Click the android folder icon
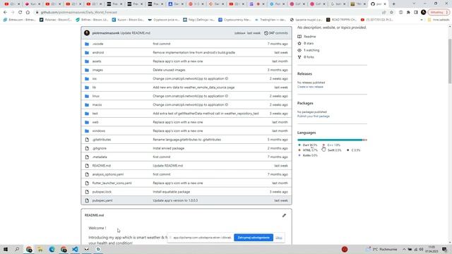452x254 pixels. point(87,52)
